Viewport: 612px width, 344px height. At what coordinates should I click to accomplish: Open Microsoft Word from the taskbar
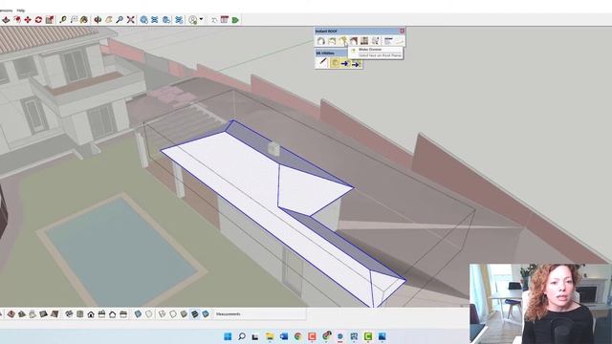click(284, 336)
